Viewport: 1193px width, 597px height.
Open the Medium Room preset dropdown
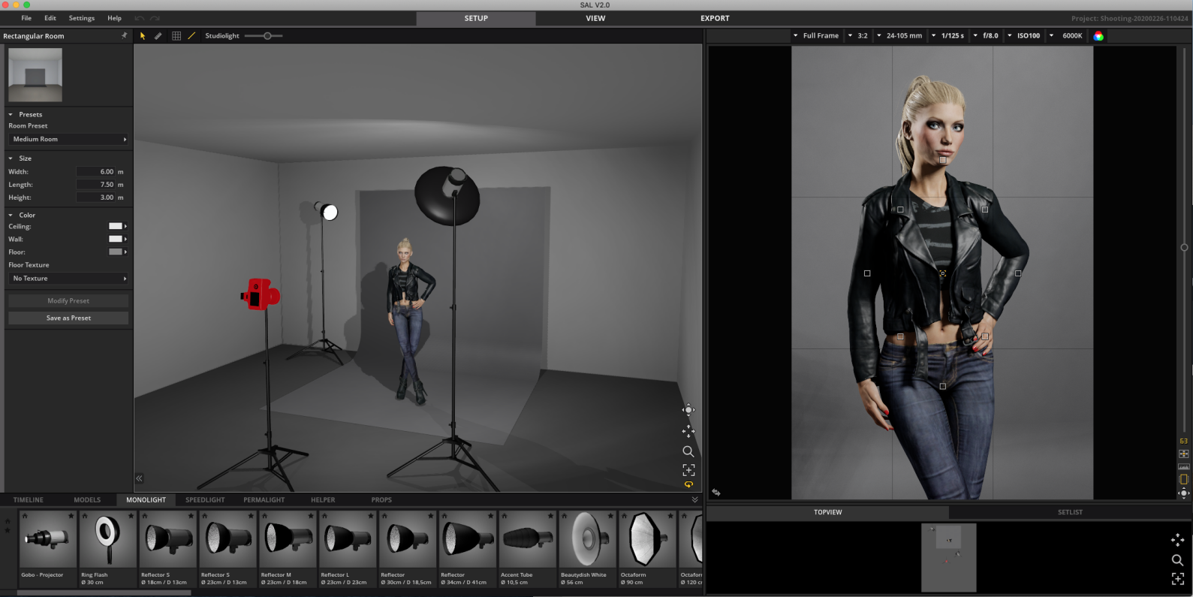pyautogui.click(x=68, y=139)
